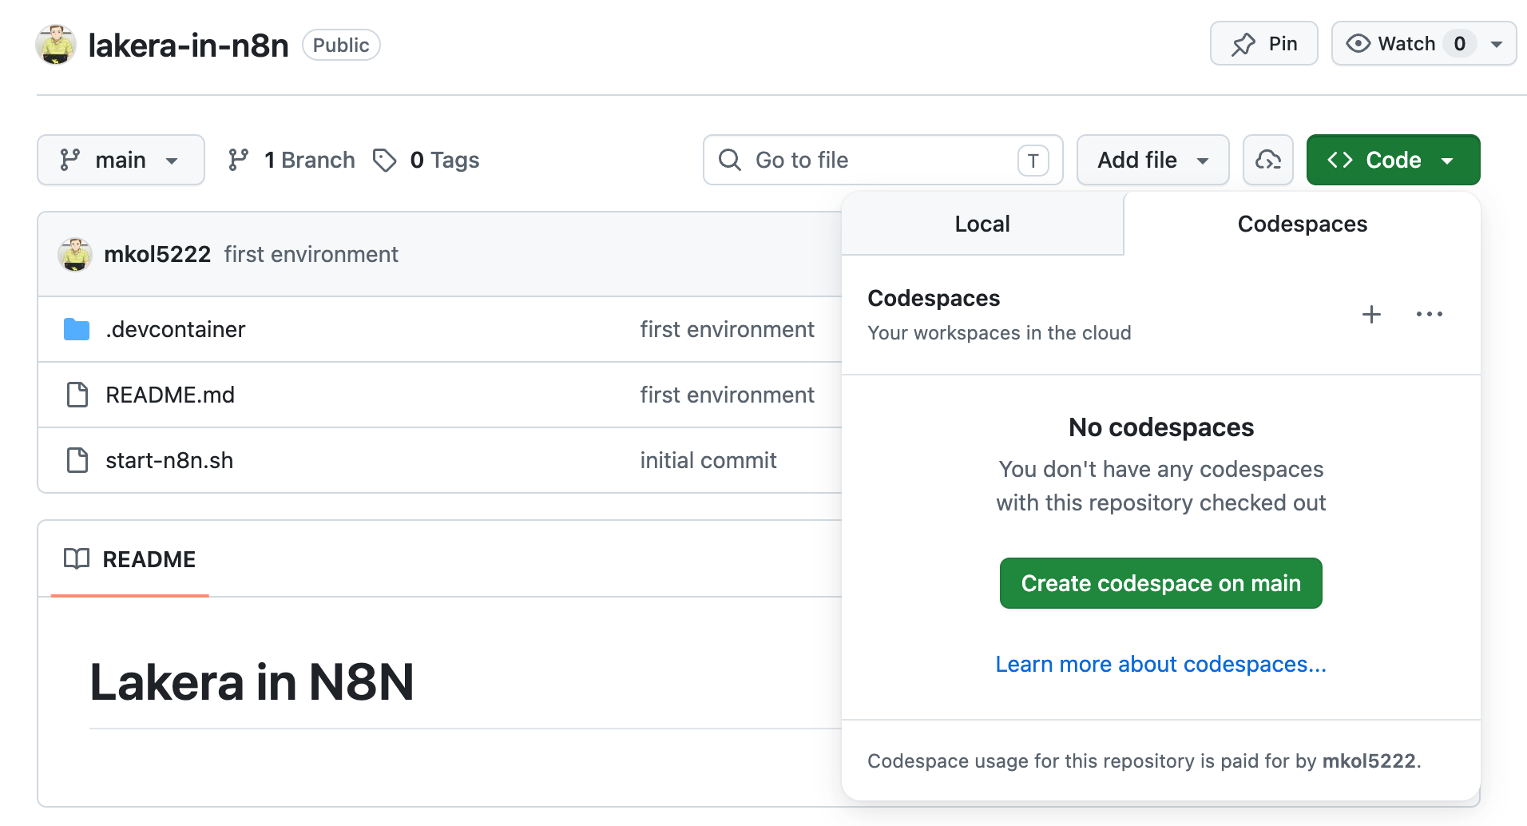Click Create codespace on main button
This screenshot has height=826, width=1527.
tap(1160, 583)
